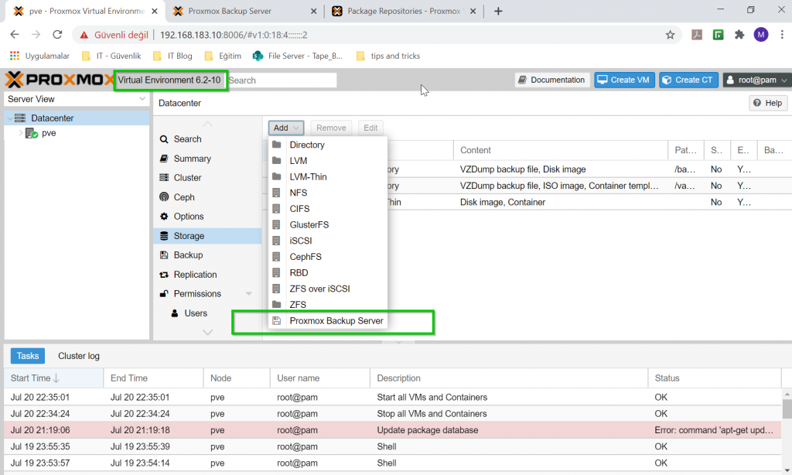The image size is (792, 475).
Task: Choose RBD storage type
Action: [328, 273]
